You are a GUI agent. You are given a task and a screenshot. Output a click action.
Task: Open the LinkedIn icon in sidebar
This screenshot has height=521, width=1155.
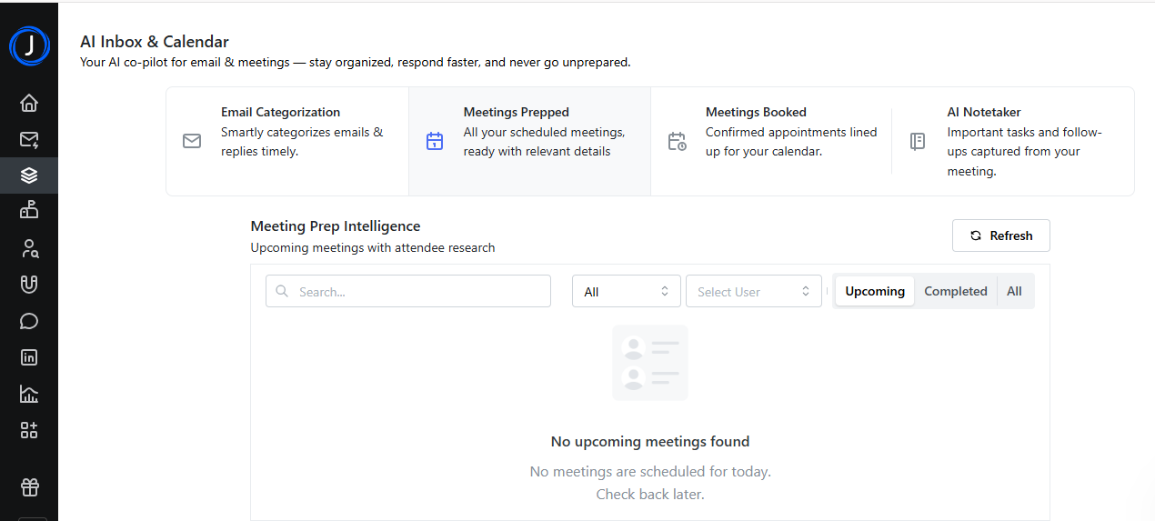pos(29,357)
